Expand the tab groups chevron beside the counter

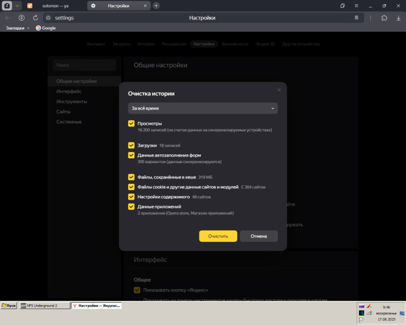point(17,6)
